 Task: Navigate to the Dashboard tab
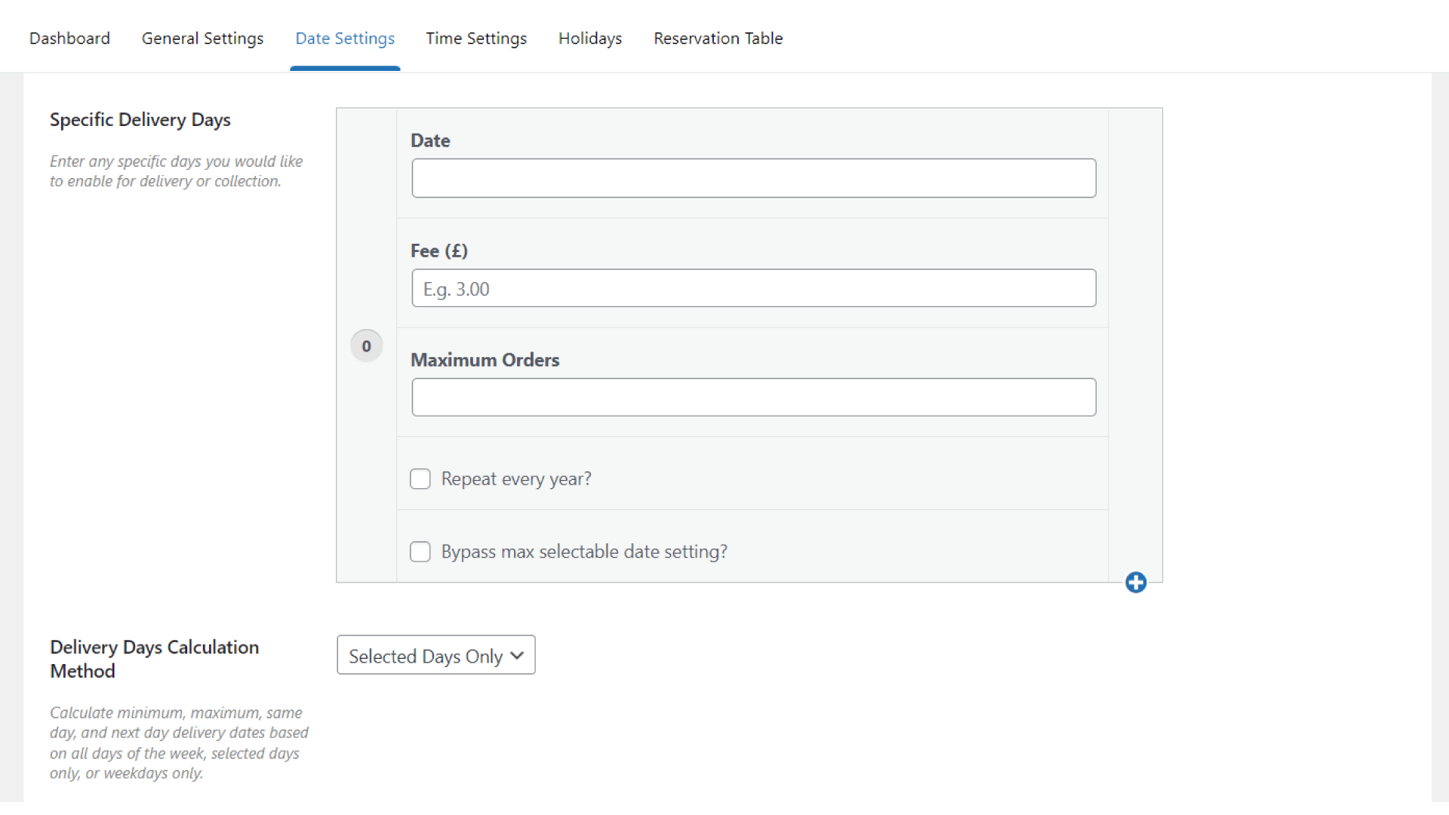pos(69,38)
